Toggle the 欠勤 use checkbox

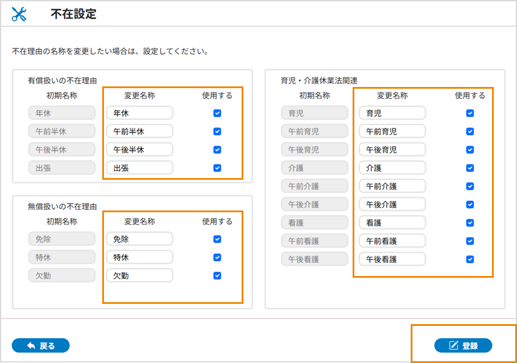tap(217, 275)
